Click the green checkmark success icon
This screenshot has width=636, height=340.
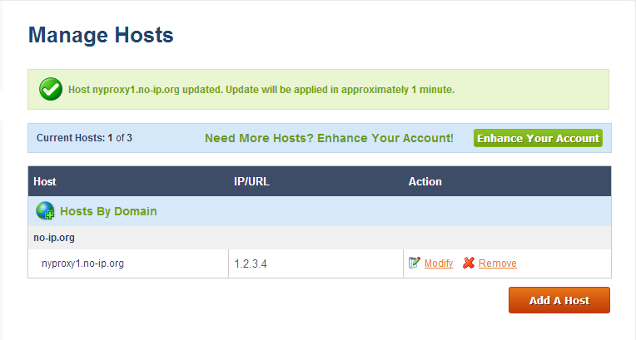coord(51,89)
